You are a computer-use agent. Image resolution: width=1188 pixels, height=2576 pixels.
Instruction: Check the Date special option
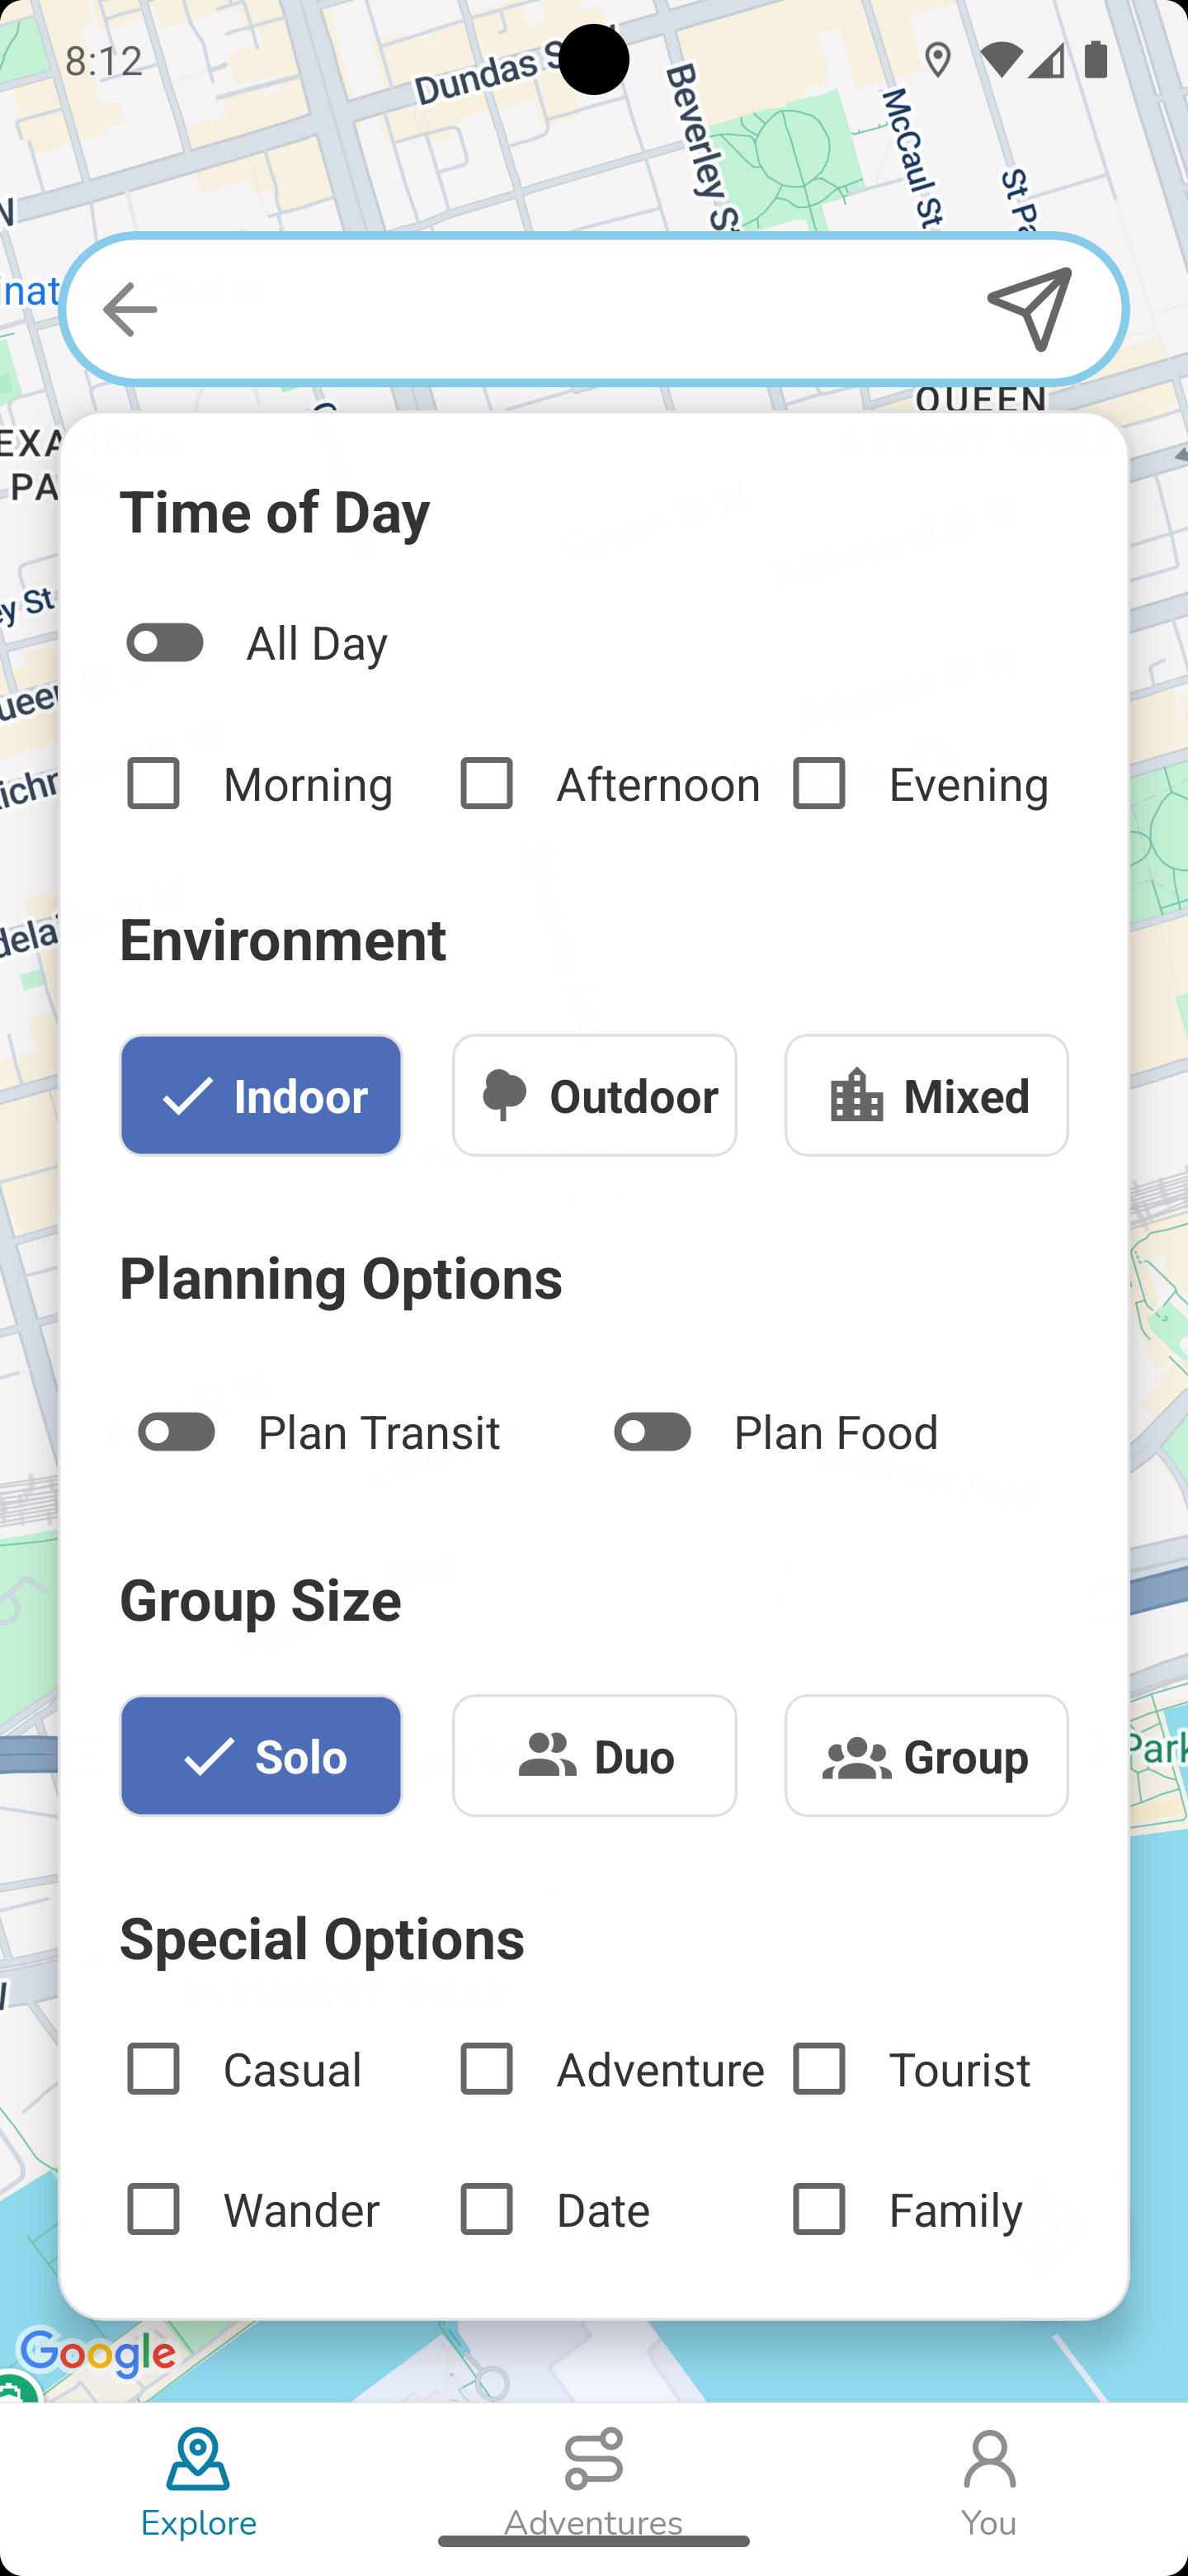click(x=487, y=2210)
